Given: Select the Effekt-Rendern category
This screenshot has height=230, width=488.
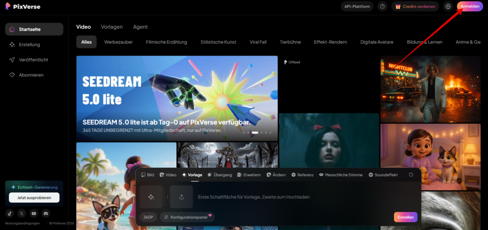Looking at the screenshot, I should point(331,42).
